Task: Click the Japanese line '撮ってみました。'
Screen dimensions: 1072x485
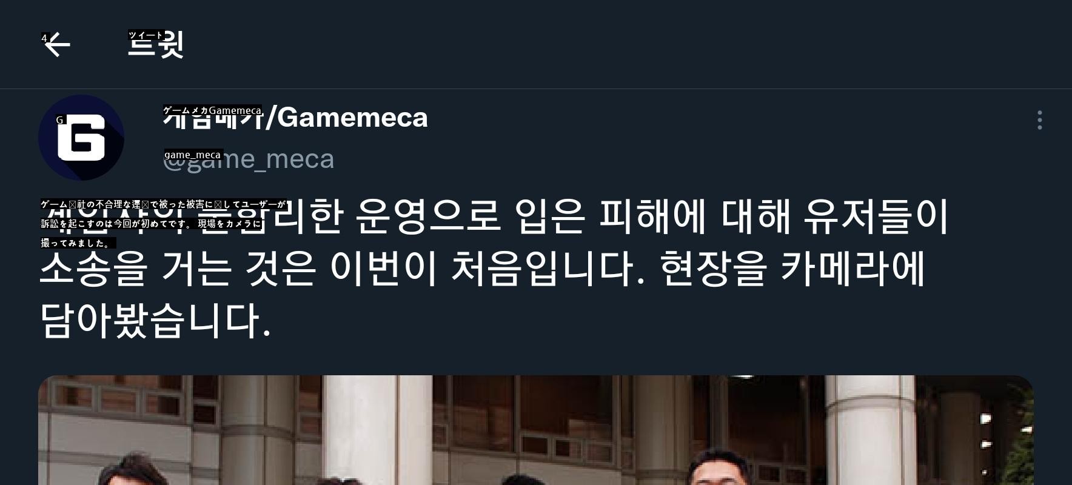Action: point(78,243)
